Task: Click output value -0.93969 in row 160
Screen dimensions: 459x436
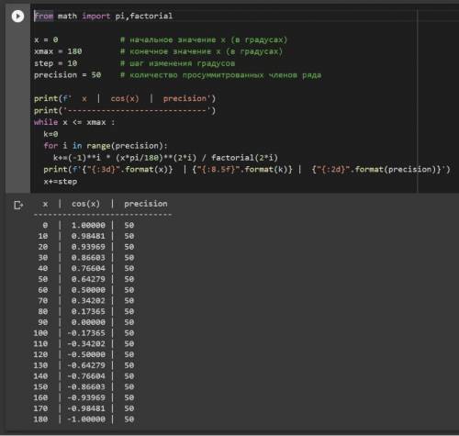Action: (x=86, y=397)
